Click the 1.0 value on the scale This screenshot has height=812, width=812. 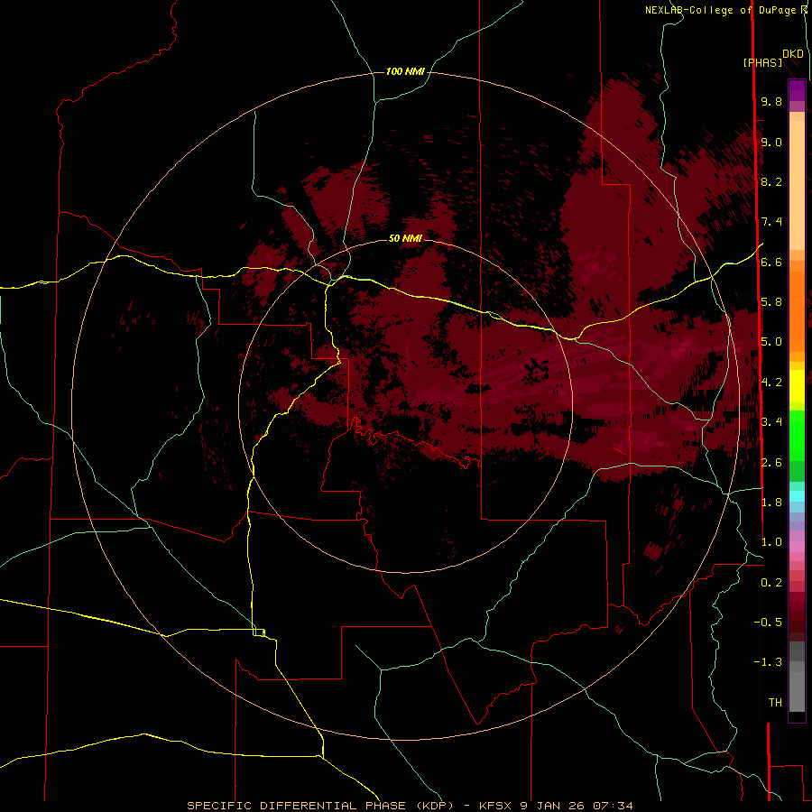tap(771, 542)
